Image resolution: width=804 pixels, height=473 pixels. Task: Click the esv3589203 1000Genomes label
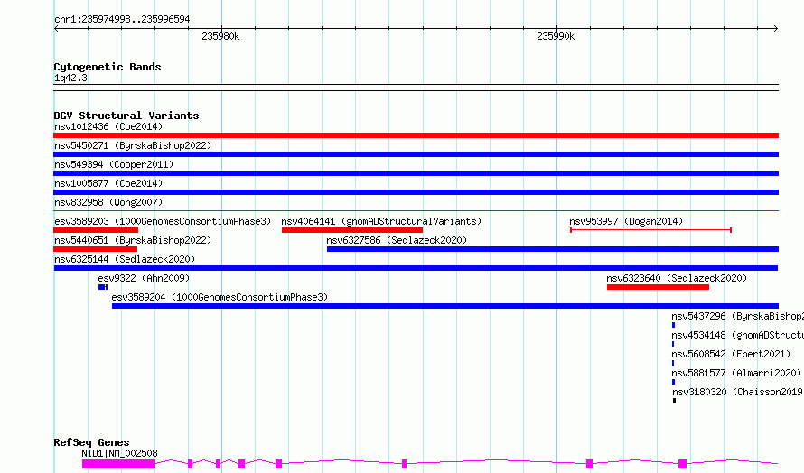(x=163, y=221)
